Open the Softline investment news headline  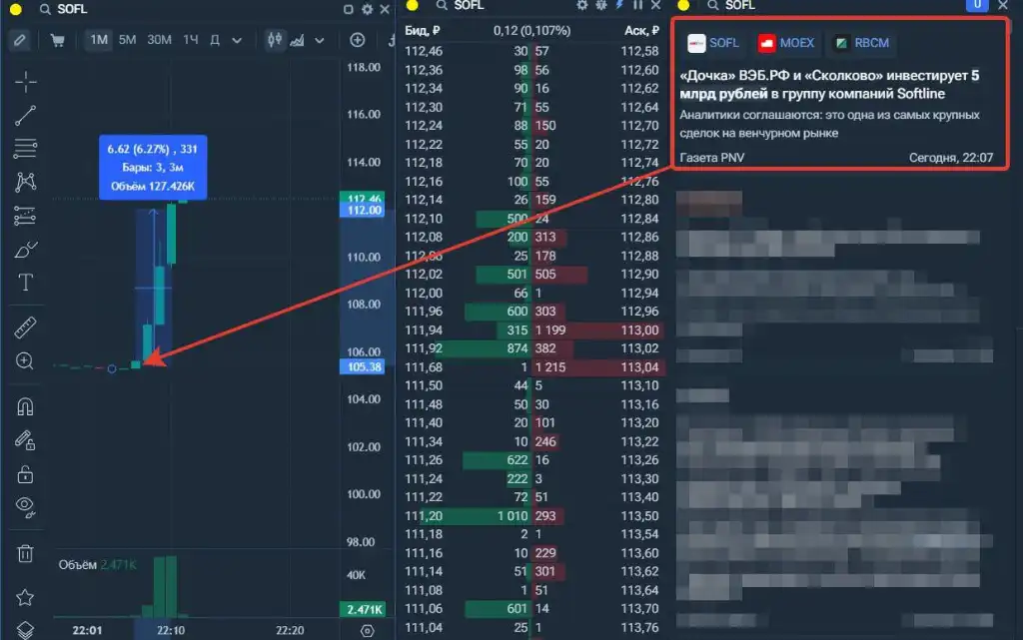point(829,85)
